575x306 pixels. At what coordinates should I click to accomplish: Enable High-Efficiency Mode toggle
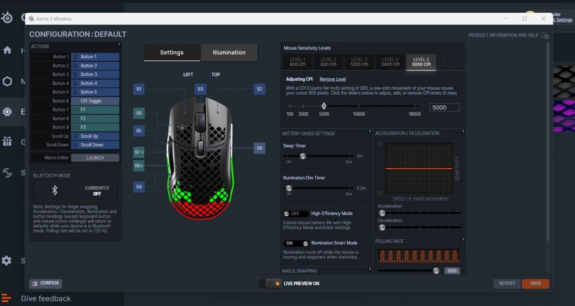[296, 214]
